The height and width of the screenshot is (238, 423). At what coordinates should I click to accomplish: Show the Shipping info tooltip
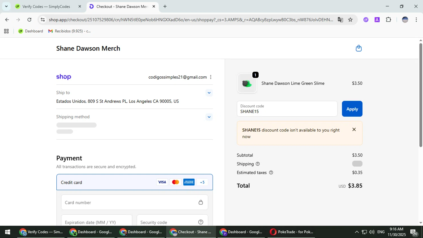coord(257,164)
